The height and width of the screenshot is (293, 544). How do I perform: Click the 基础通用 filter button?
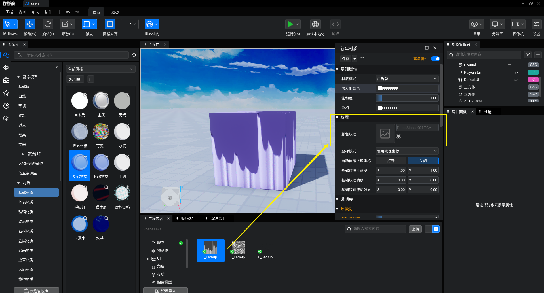(75, 79)
